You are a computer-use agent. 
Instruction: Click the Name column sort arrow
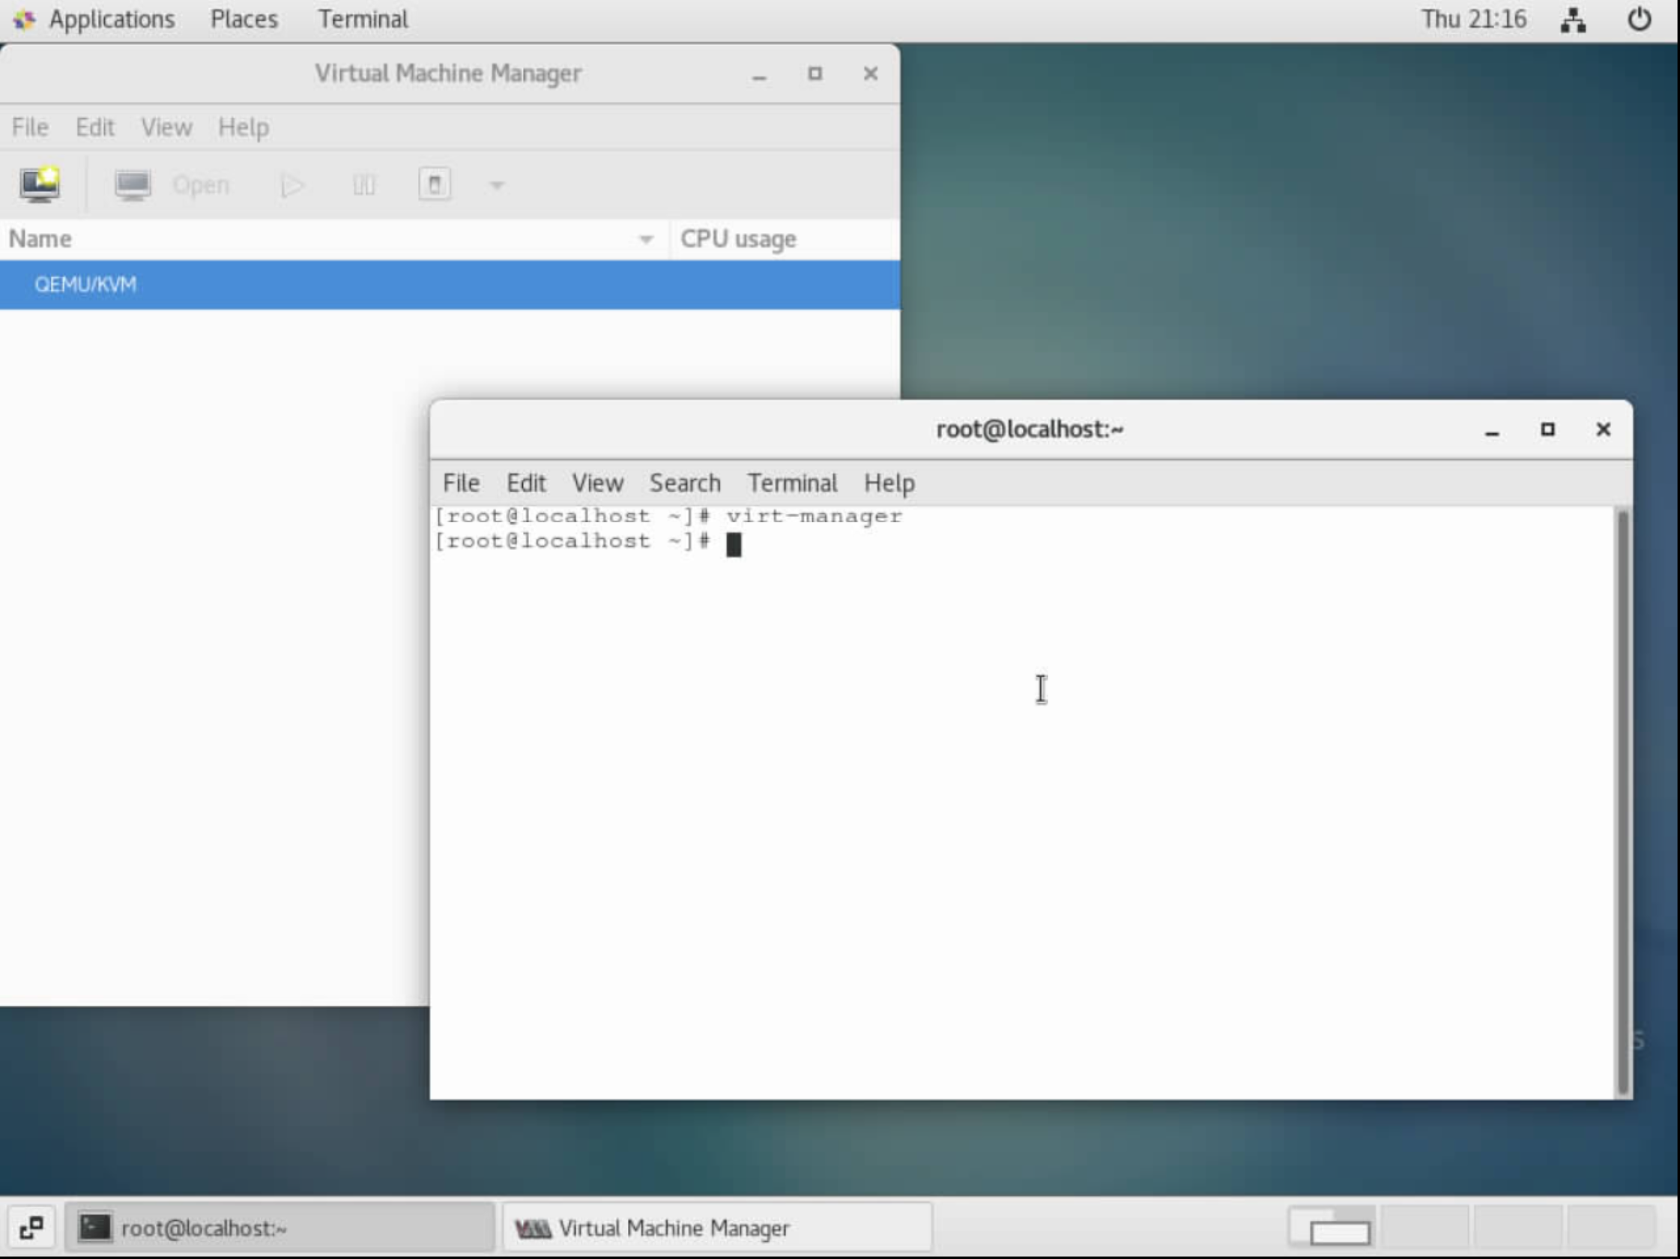click(646, 239)
